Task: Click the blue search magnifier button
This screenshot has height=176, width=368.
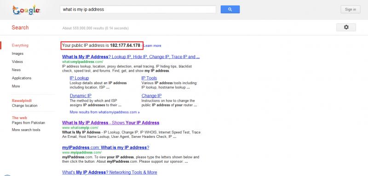Action: (230, 9)
